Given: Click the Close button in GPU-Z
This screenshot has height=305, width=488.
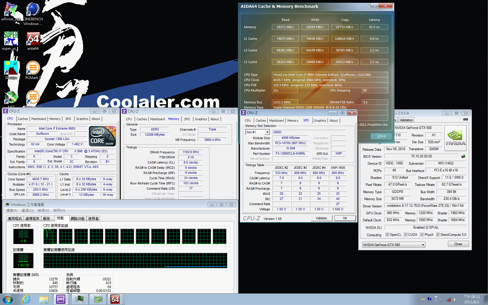Looking at the screenshot, I should coord(458,244).
